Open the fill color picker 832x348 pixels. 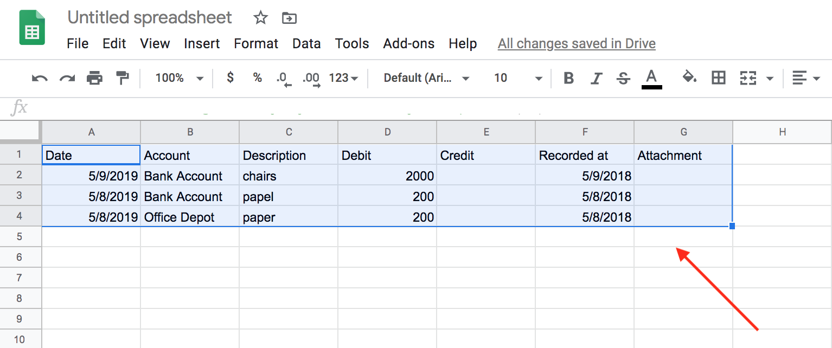689,78
